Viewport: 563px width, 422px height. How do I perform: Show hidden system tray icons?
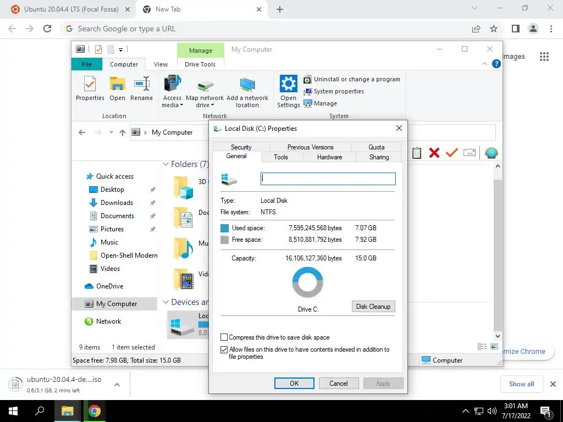465,411
